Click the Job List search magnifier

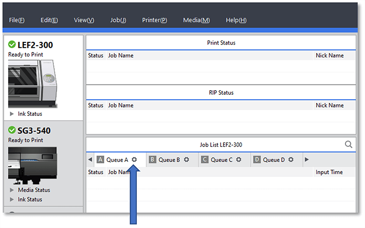(x=349, y=145)
